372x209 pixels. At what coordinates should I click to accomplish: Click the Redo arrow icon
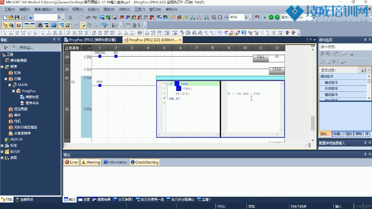94,17
